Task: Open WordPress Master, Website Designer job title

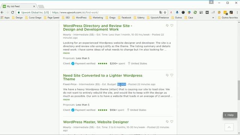Action: tap(96, 122)
